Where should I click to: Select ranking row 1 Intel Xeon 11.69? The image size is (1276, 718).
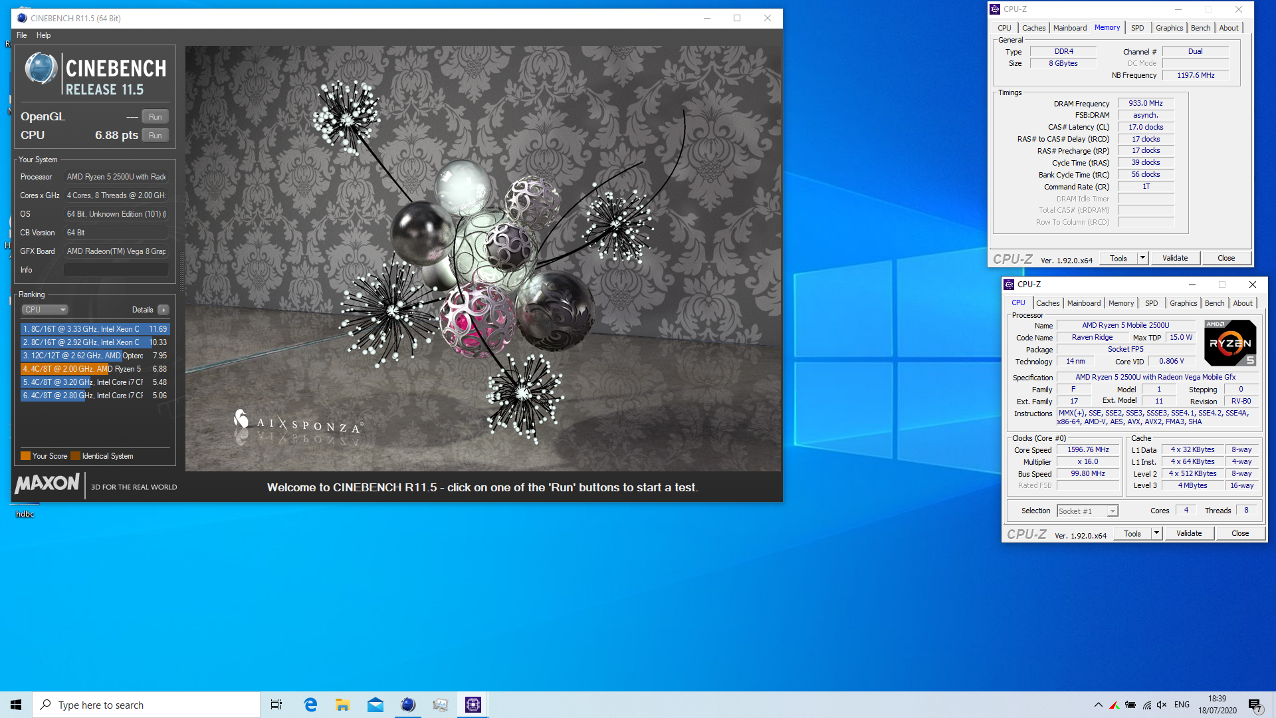[x=95, y=329]
